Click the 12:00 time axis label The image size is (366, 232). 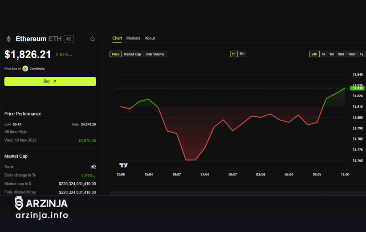345,175
